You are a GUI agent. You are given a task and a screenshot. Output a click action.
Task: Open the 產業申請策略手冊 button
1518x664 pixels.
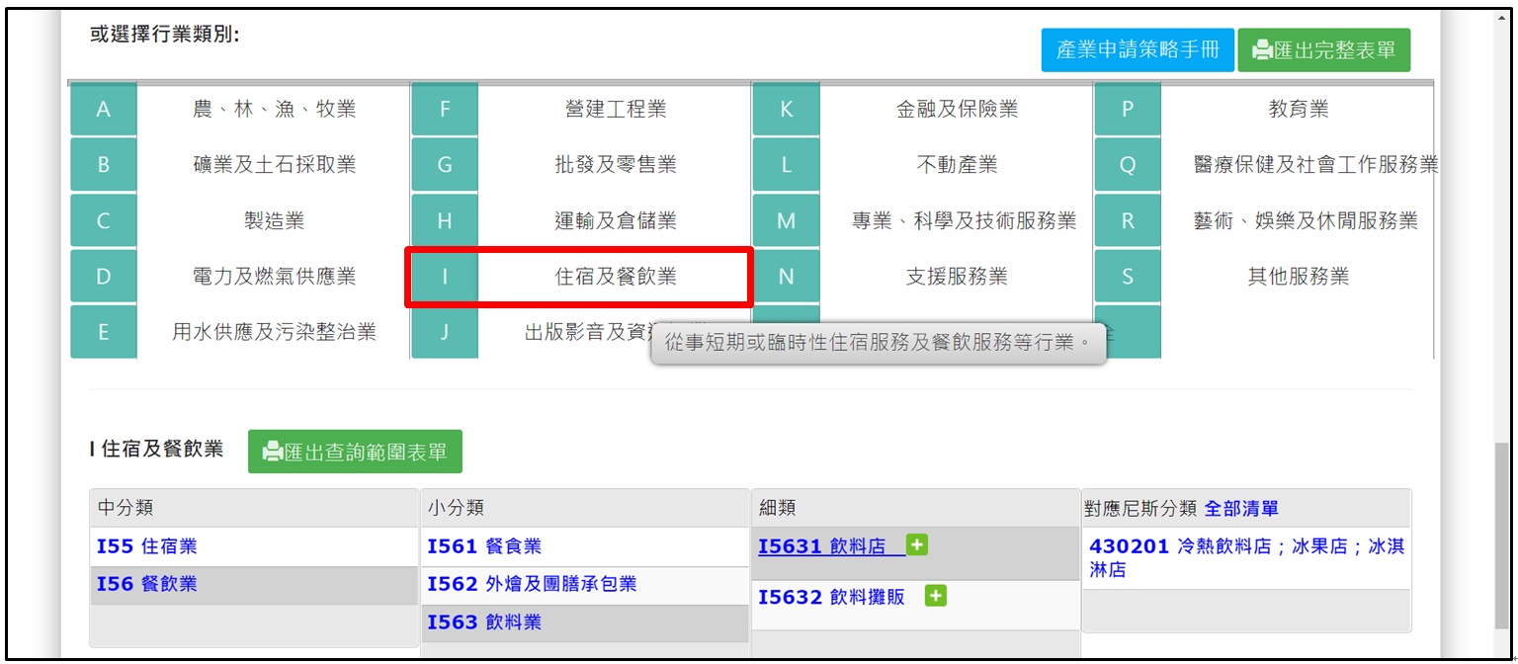(x=1137, y=50)
